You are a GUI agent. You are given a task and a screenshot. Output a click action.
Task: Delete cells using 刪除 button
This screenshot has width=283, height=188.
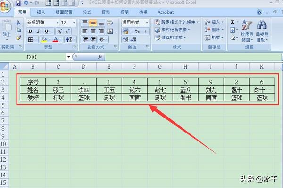click(x=214, y=30)
